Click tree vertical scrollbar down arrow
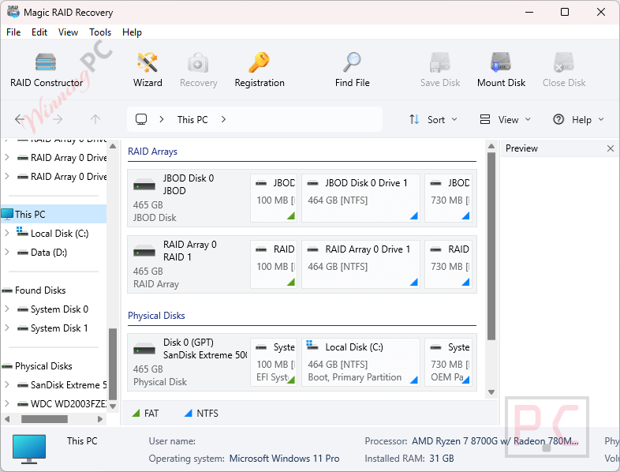 pyautogui.click(x=113, y=406)
